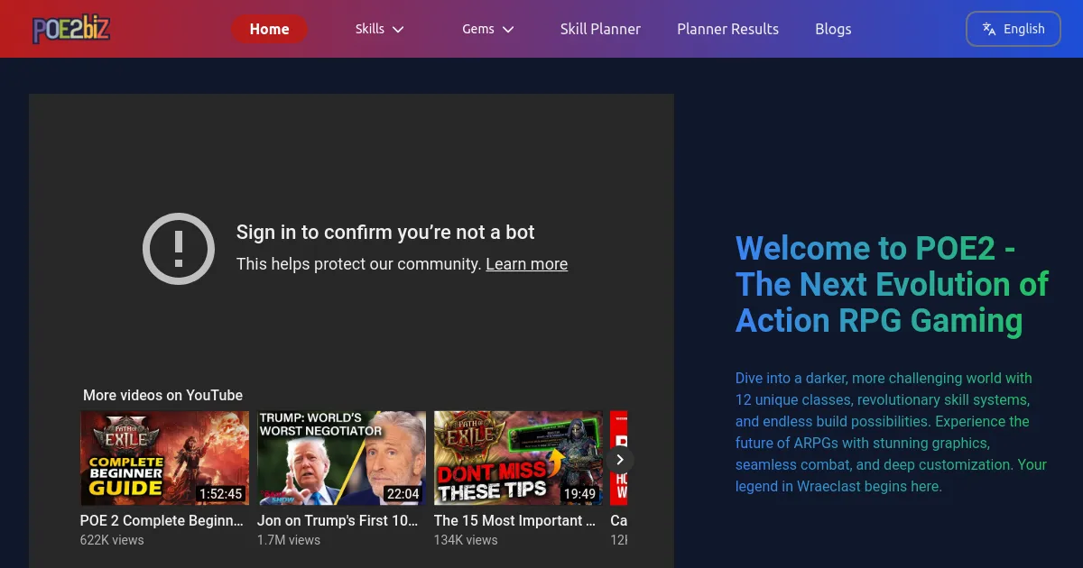1083x568 pixels.
Task: Navigate to Planner Results
Action: coord(727,29)
